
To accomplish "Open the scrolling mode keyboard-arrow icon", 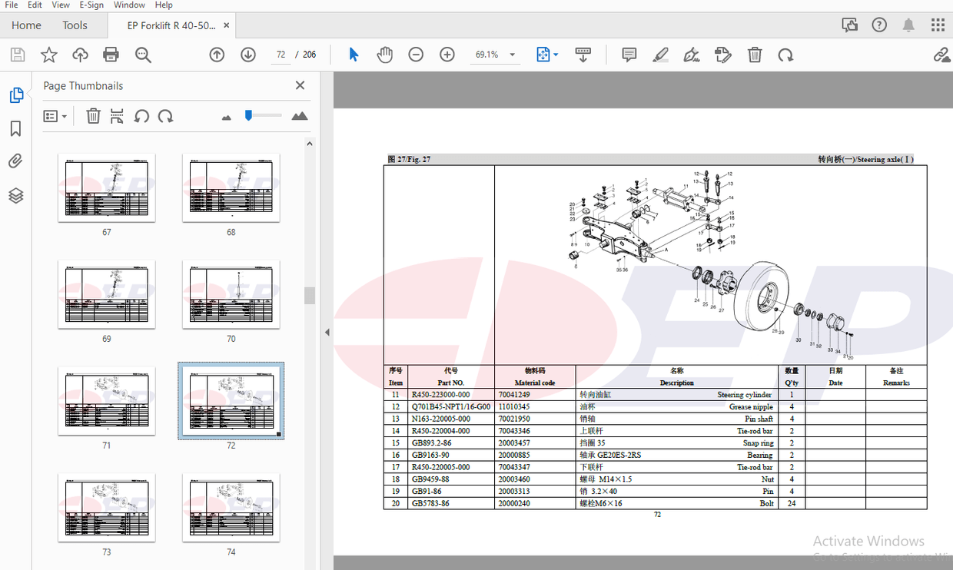I will click(x=583, y=55).
